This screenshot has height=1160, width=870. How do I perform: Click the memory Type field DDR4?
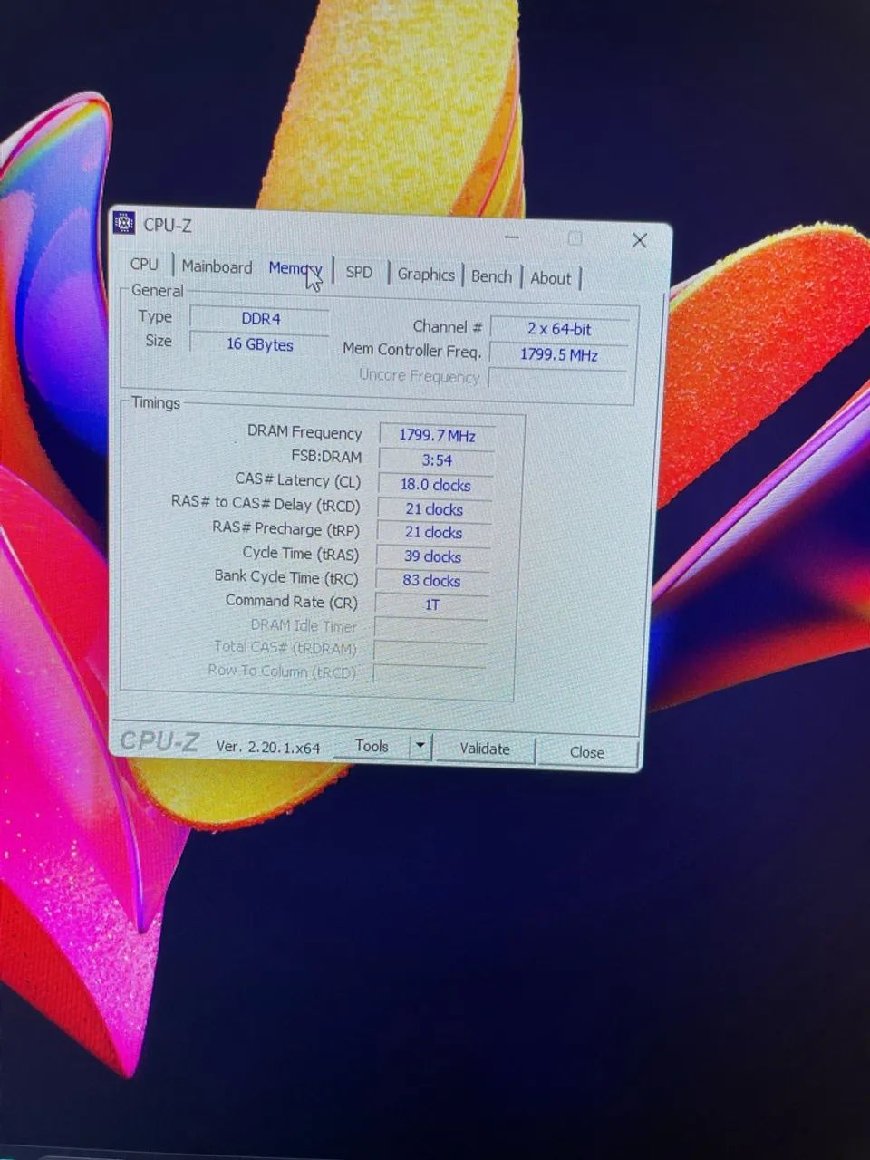pos(260,319)
